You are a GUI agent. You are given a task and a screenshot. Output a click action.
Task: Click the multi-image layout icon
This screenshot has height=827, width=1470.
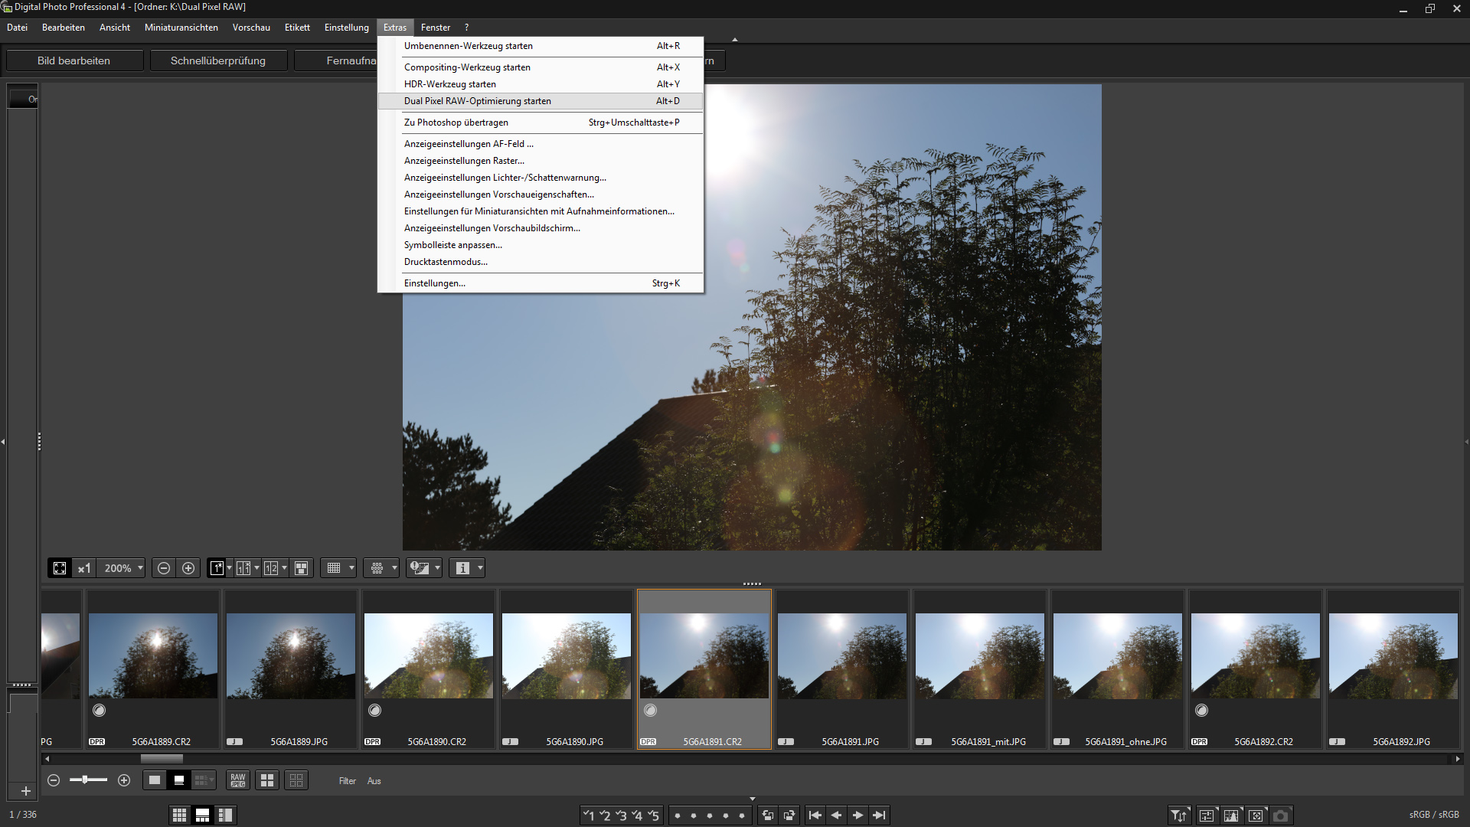(302, 568)
